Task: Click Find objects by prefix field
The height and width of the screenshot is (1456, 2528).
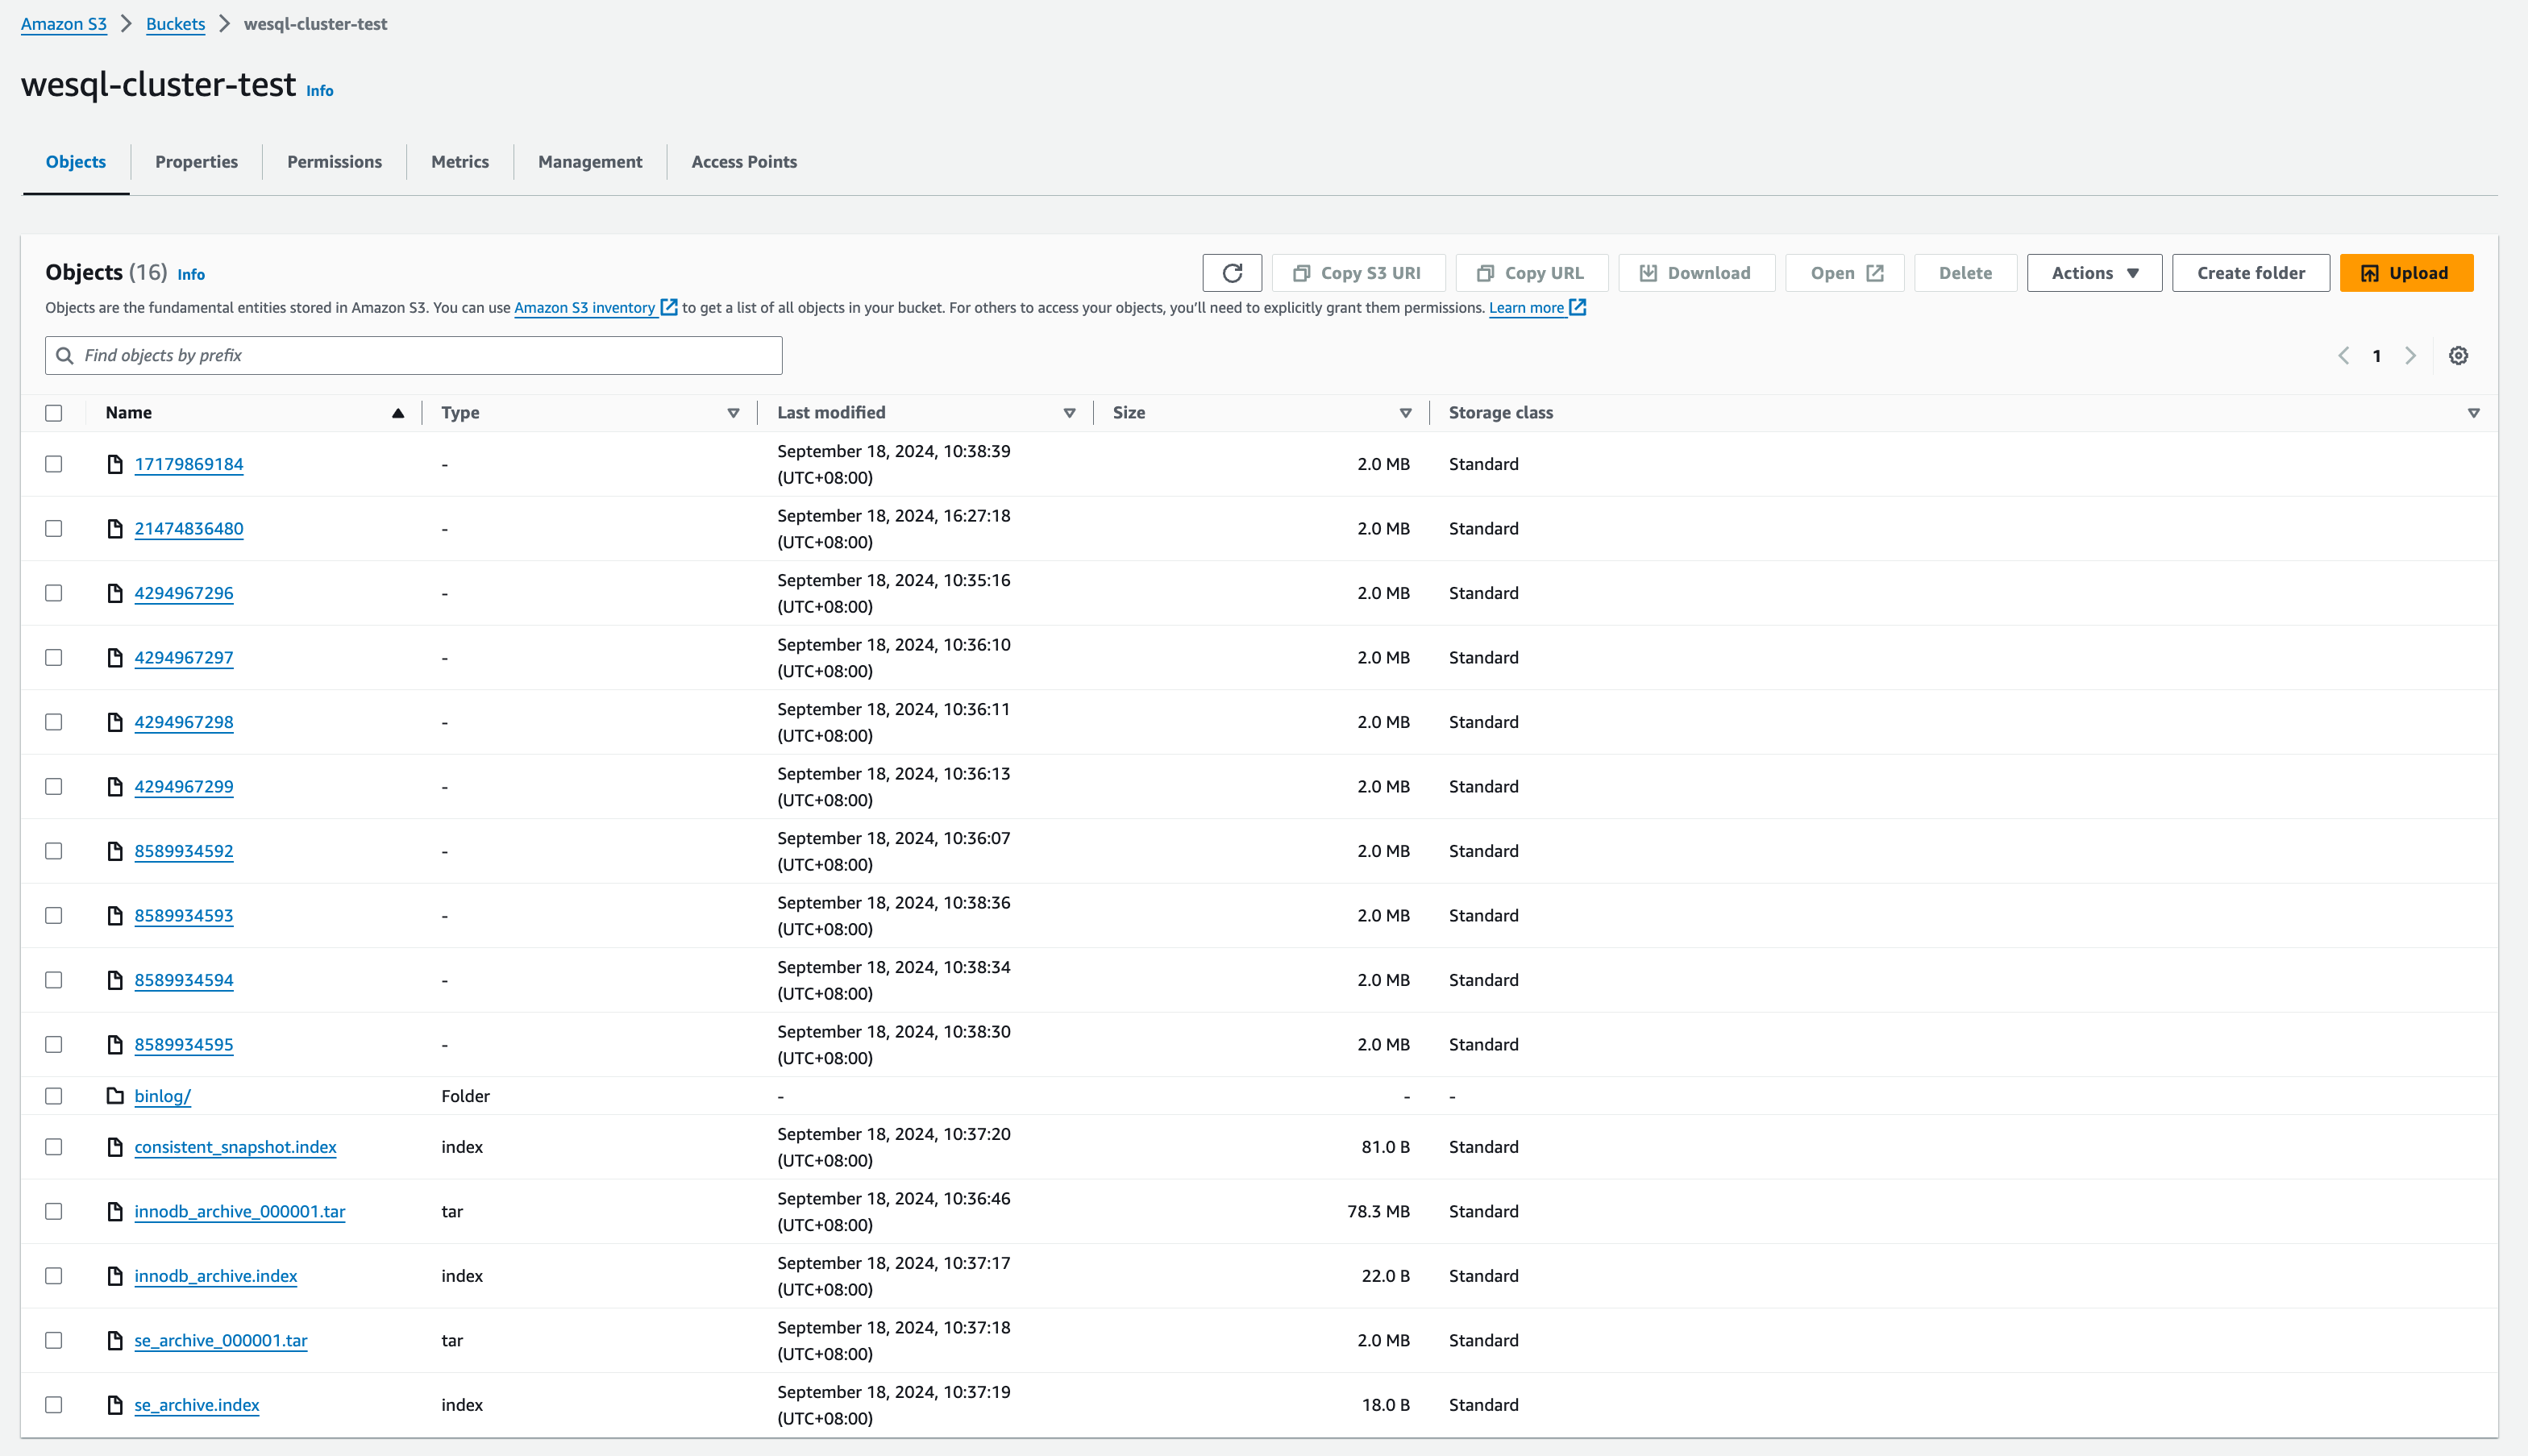Action: tap(414, 356)
